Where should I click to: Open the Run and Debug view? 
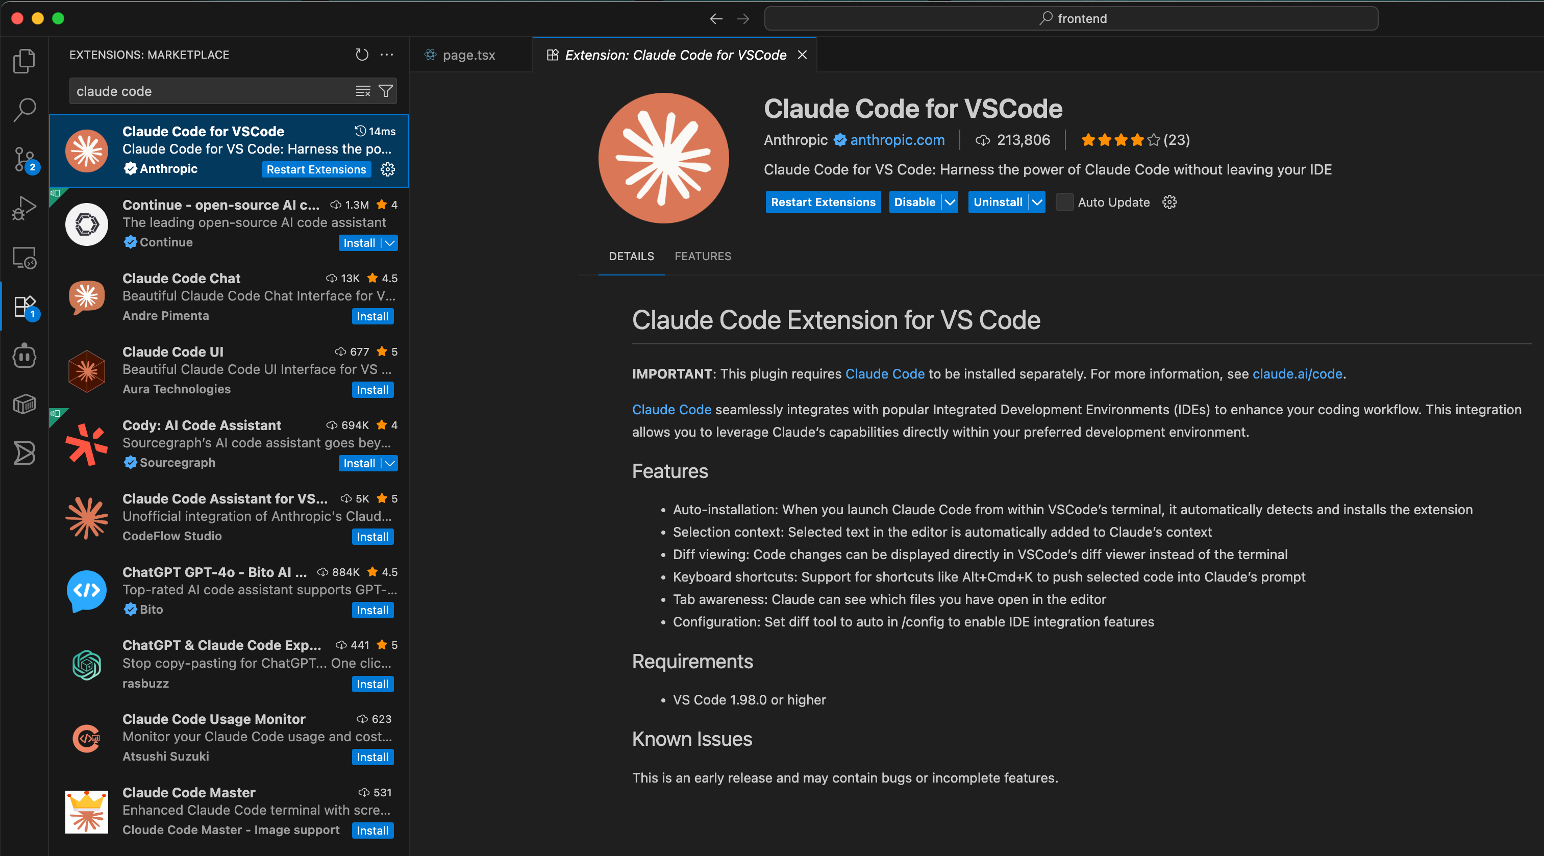tap(24, 208)
